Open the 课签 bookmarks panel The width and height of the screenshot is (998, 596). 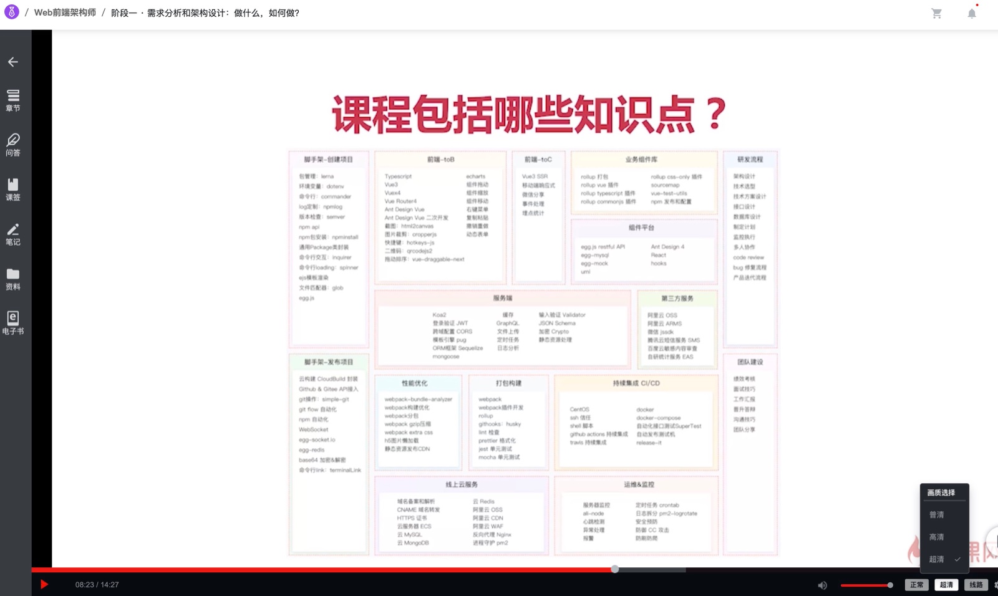tap(13, 190)
